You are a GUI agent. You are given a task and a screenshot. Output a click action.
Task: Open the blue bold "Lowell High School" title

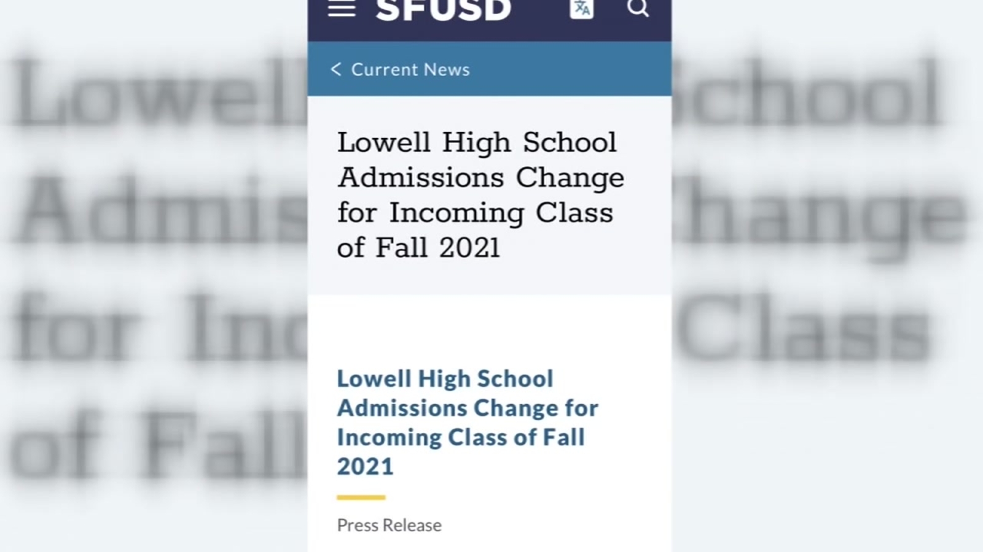[445, 379]
